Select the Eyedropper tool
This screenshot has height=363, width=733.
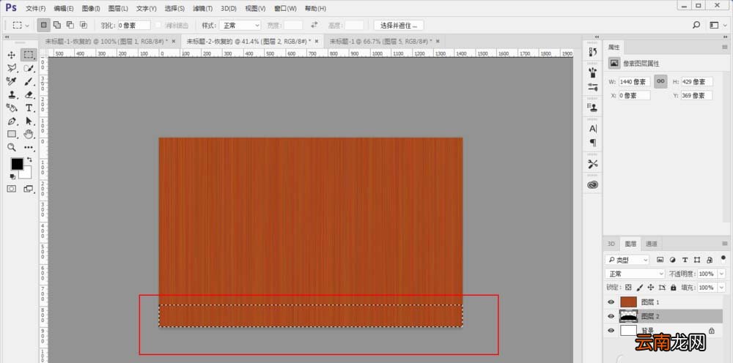(12, 82)
